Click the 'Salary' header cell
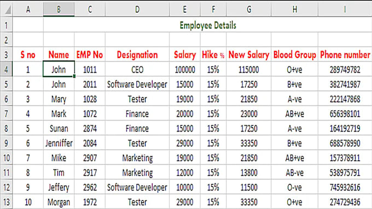Viewport: 372px width, 209px height. tap(184, 55)
